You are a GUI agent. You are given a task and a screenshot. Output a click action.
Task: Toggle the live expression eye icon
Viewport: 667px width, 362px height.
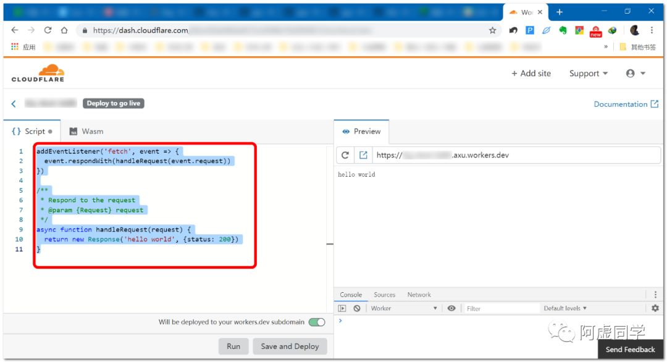(x=451, y=308)
